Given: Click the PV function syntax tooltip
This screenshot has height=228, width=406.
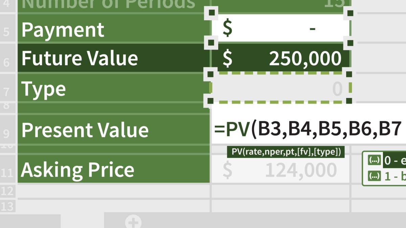Looking at the screenshot, I should (x=286, y=152).
